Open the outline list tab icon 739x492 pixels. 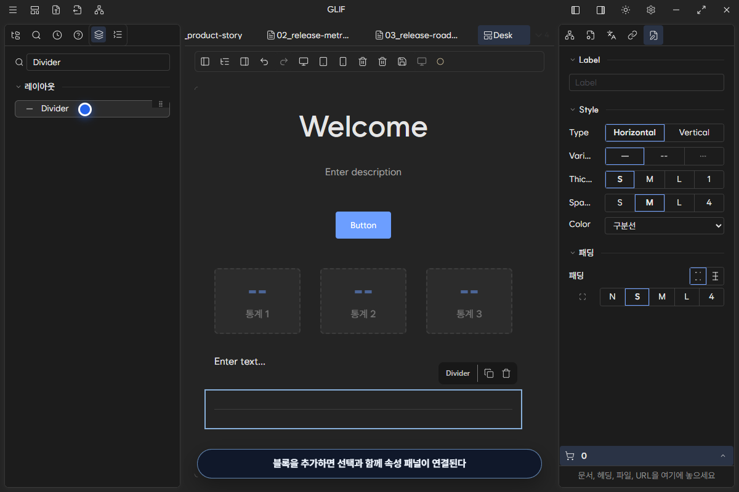[118, 35]
